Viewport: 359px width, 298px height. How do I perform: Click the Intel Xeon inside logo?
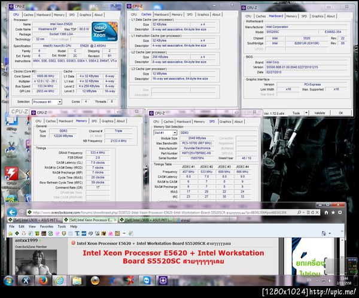tap(105, 32)
